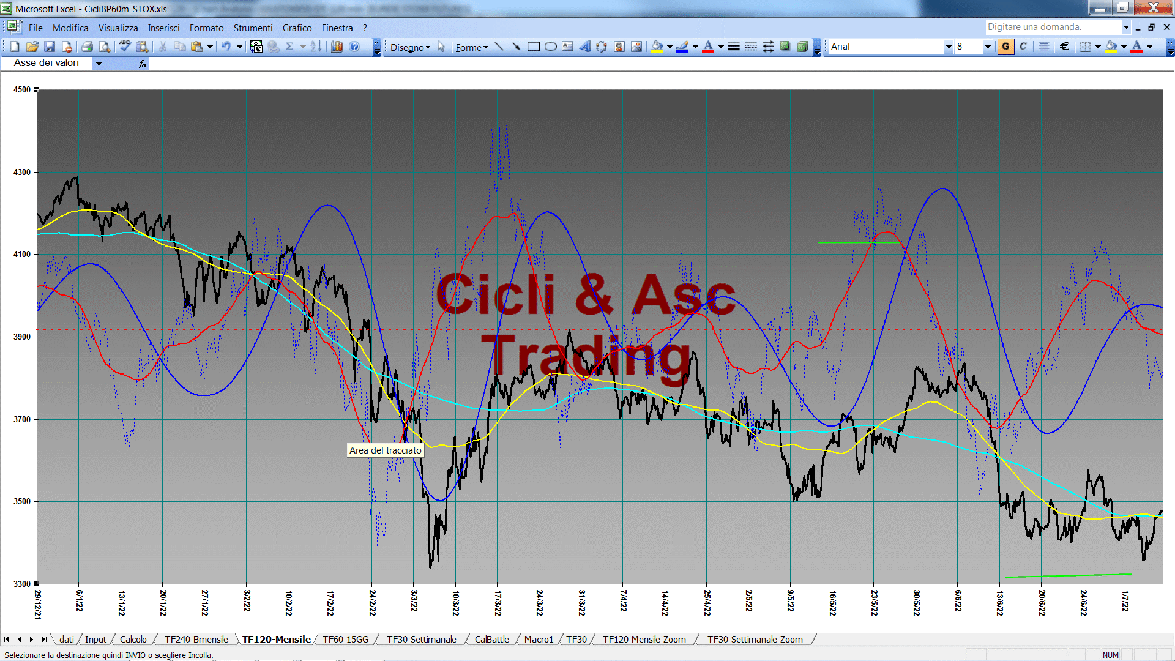Screen dimensions: 1175x661
Task: Open the Chart Wizard icon
Action: click(x=337, y=47)
